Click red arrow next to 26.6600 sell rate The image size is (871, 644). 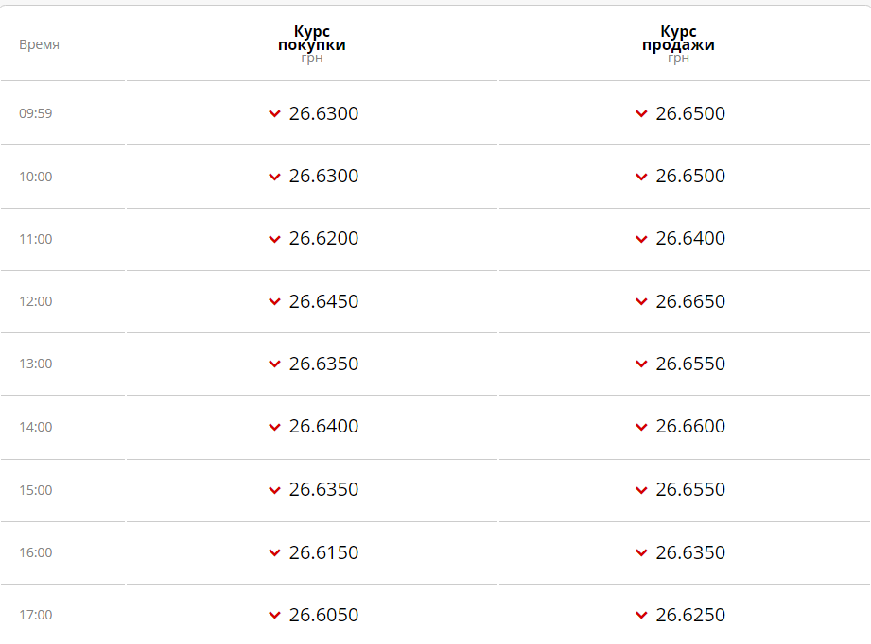point(641,427)
